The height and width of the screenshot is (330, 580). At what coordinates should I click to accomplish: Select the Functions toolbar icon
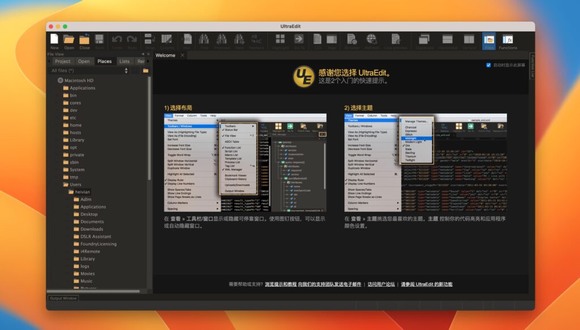click(x=509, y=40)
